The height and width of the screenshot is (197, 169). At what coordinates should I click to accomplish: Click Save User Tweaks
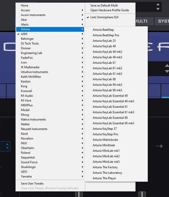pyautogui.click(x=50, y=183)
